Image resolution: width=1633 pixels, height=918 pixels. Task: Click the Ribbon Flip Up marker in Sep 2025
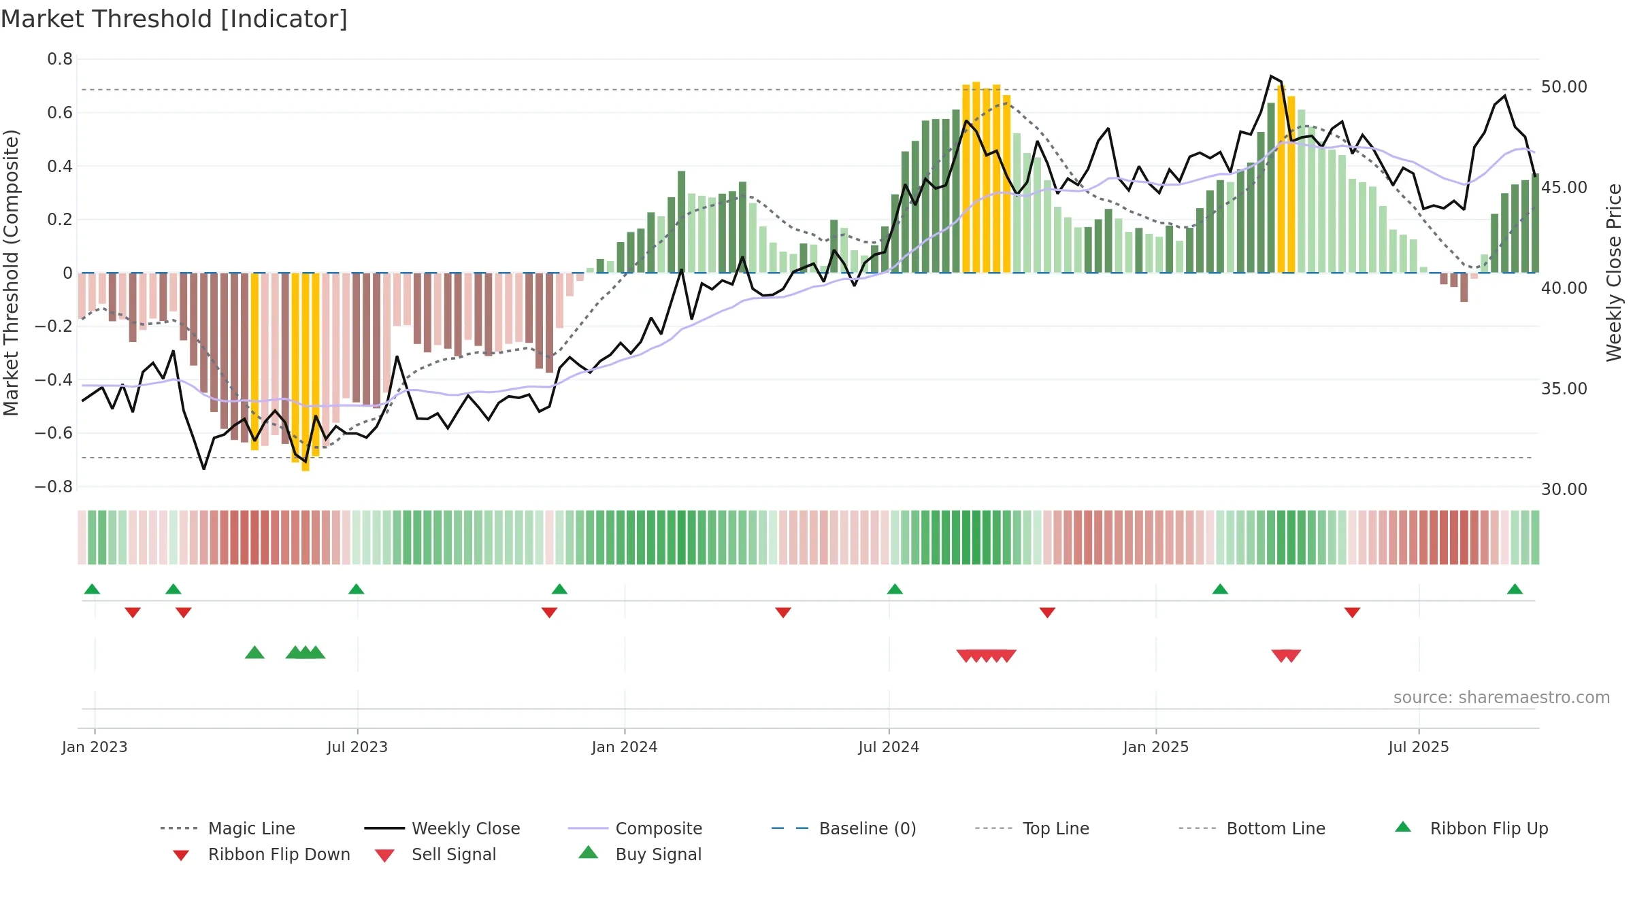click(1515, 589)
